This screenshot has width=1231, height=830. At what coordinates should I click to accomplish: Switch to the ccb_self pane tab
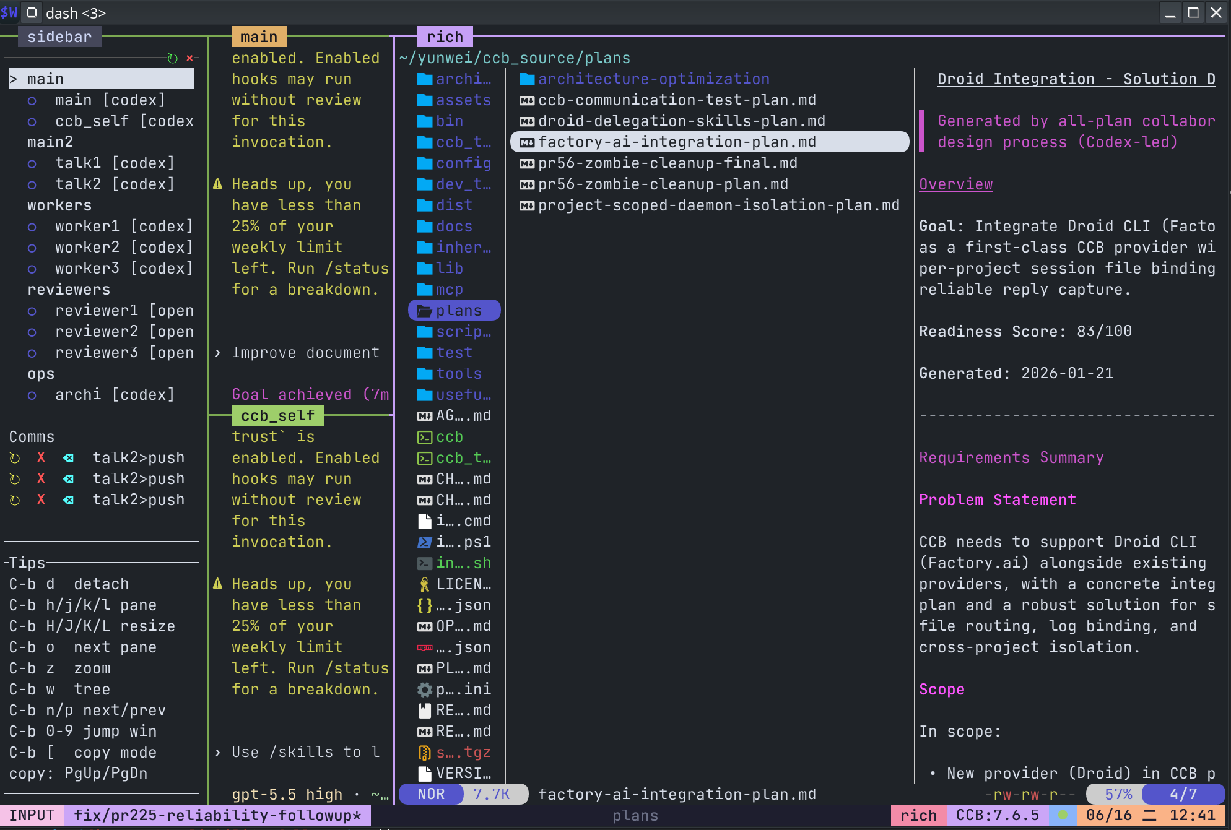point(278,416)
